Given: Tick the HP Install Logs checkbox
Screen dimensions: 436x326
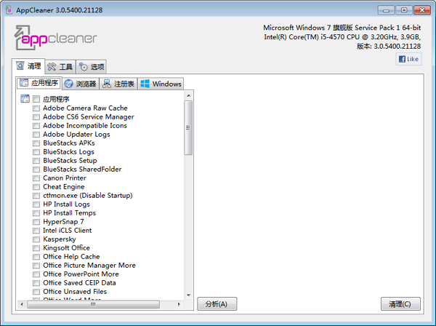Looking at the screenshot, I should coord(36,204).
